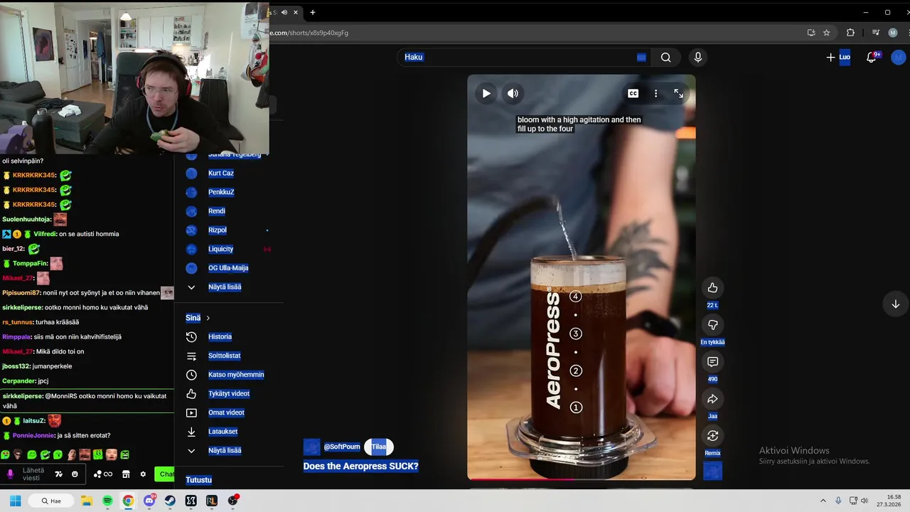Click the 7TV emote icon in chat
The image size is (910, 512).
(58, 474)
